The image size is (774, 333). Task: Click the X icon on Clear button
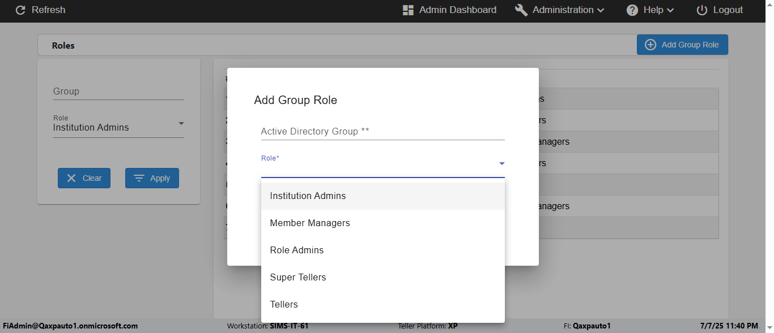(x=71, y=178)
